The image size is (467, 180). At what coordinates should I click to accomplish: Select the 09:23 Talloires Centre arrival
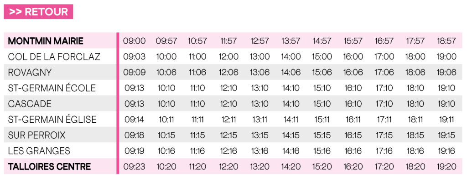[135, 167]
